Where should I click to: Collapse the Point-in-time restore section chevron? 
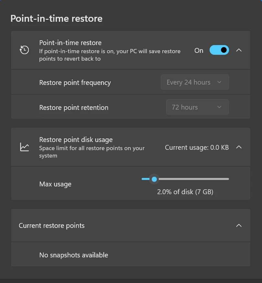[239, 50]
